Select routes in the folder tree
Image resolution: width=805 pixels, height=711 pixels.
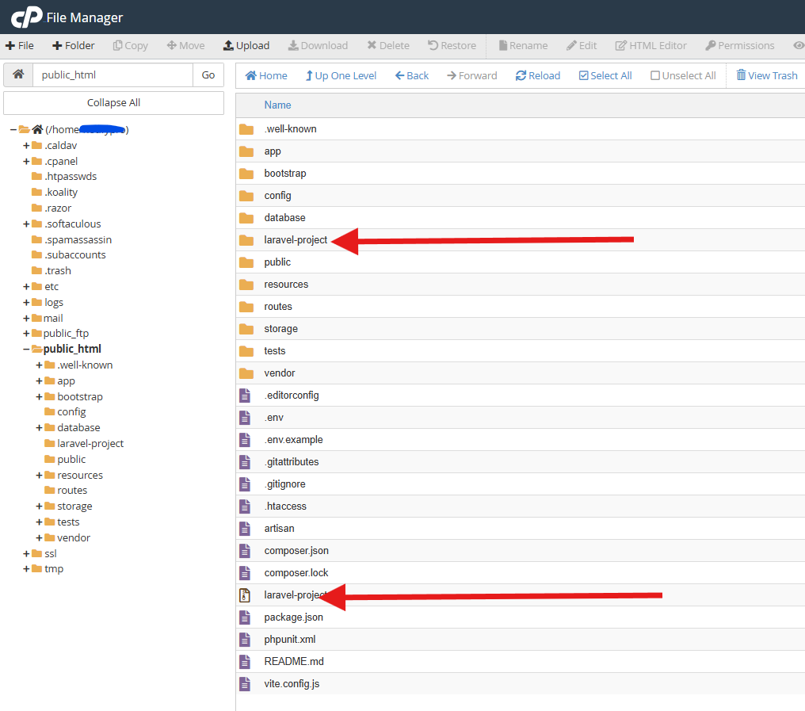(x=72, y=490)
